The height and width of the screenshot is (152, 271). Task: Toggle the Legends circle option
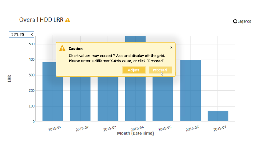[235, 21]
